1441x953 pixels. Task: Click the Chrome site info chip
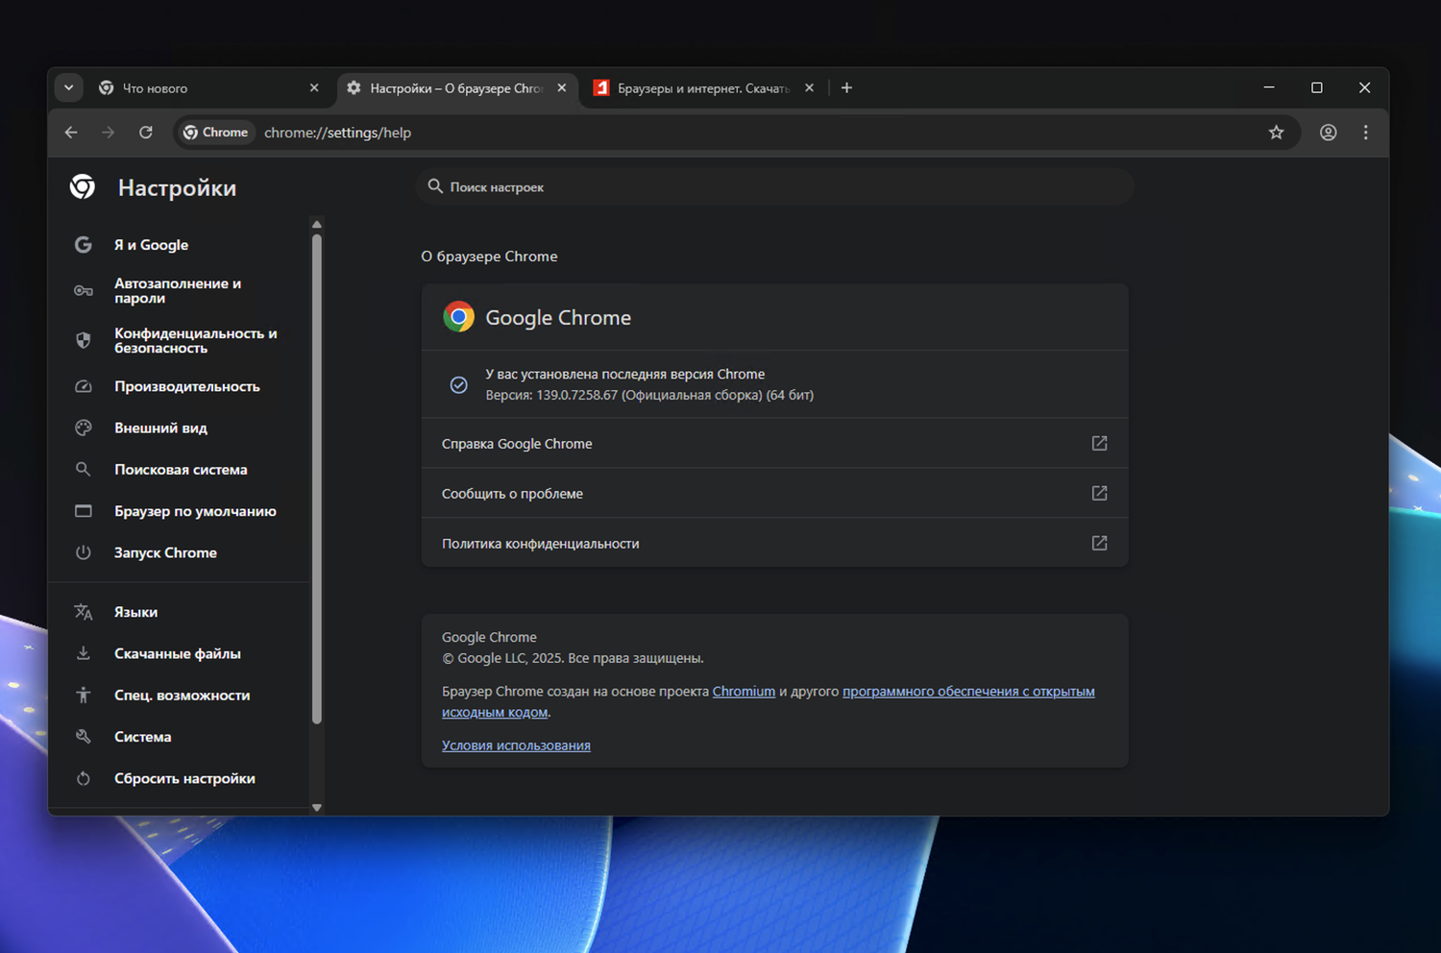(216, 133)
